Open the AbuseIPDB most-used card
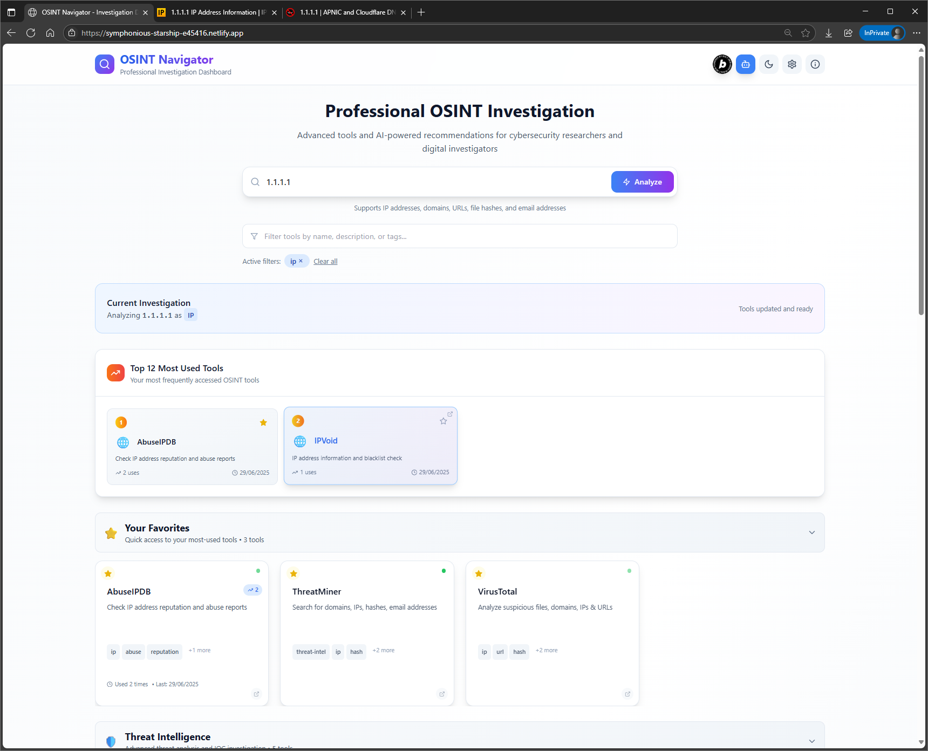Screen dimensions: 928x751 pos(192,447)
